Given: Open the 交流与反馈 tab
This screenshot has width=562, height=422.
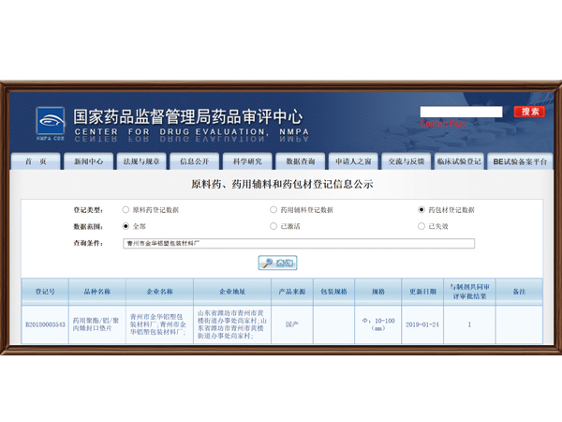Looking at the screenshot, I should tap(407, 161).
